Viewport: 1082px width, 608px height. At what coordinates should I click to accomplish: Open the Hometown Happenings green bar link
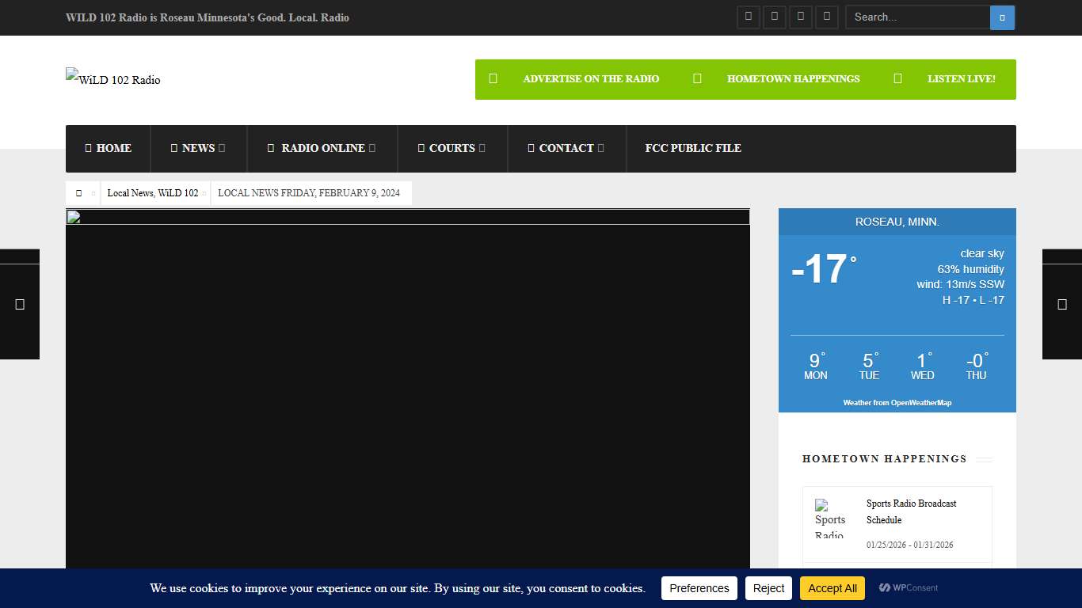coord(793,78)
